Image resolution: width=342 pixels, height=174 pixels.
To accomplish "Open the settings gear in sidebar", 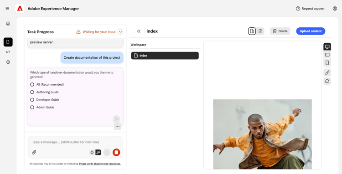I will click(x=8, y=62).
